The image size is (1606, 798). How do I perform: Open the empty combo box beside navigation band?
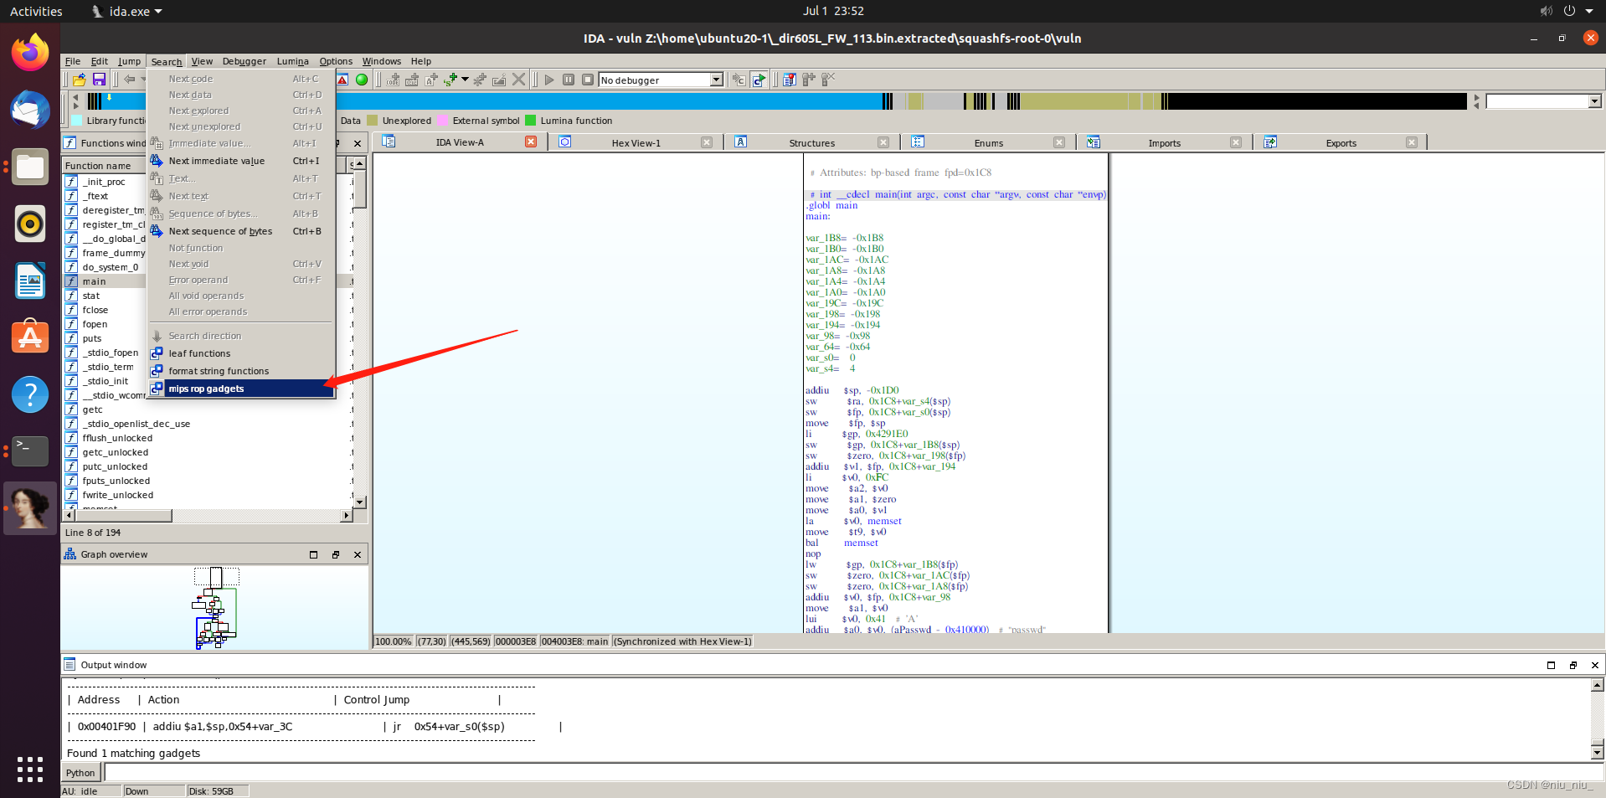point(1544,101)
